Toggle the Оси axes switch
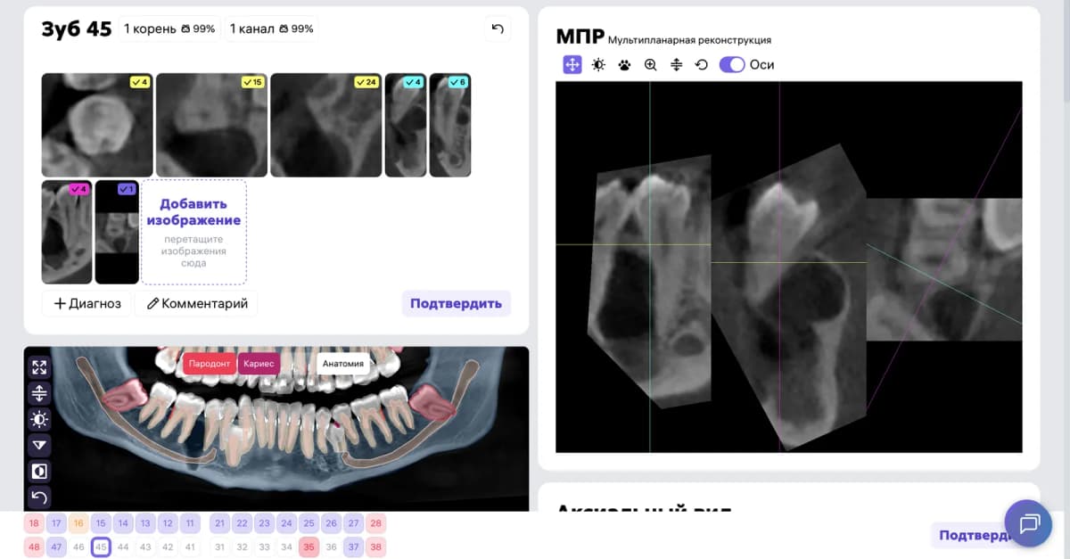The width and height of the screenshot is (1070, 559). [x=732, y=64]
